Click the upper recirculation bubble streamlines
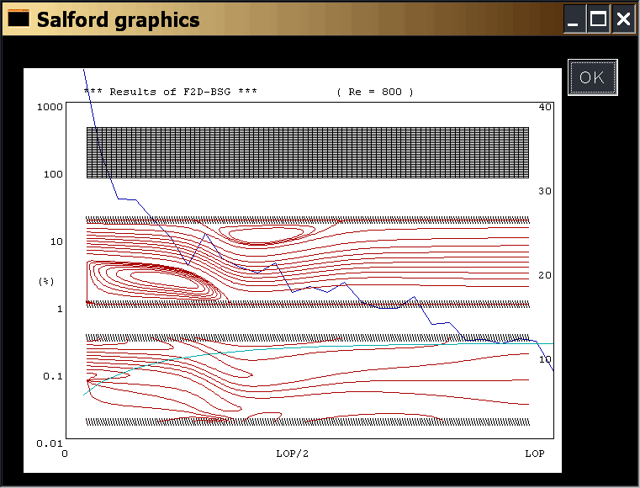This screenshot has width=640, height=488. (267, 234)
